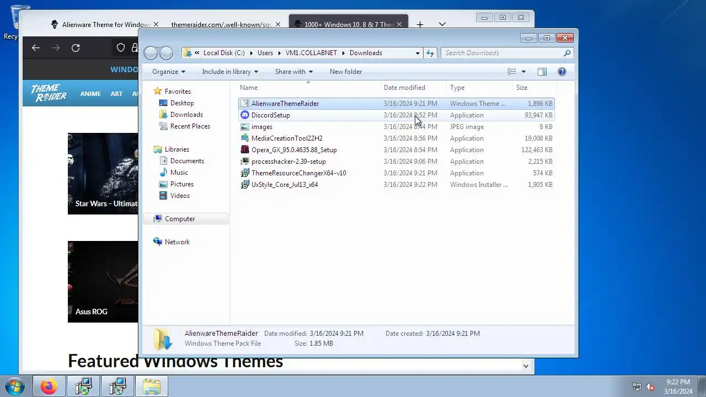Click the Firefox page scrollbar down arrow
Screen dimensions: 706x397
(526, 366)
